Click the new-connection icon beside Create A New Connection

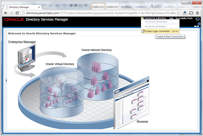click(x=143, y=31)
